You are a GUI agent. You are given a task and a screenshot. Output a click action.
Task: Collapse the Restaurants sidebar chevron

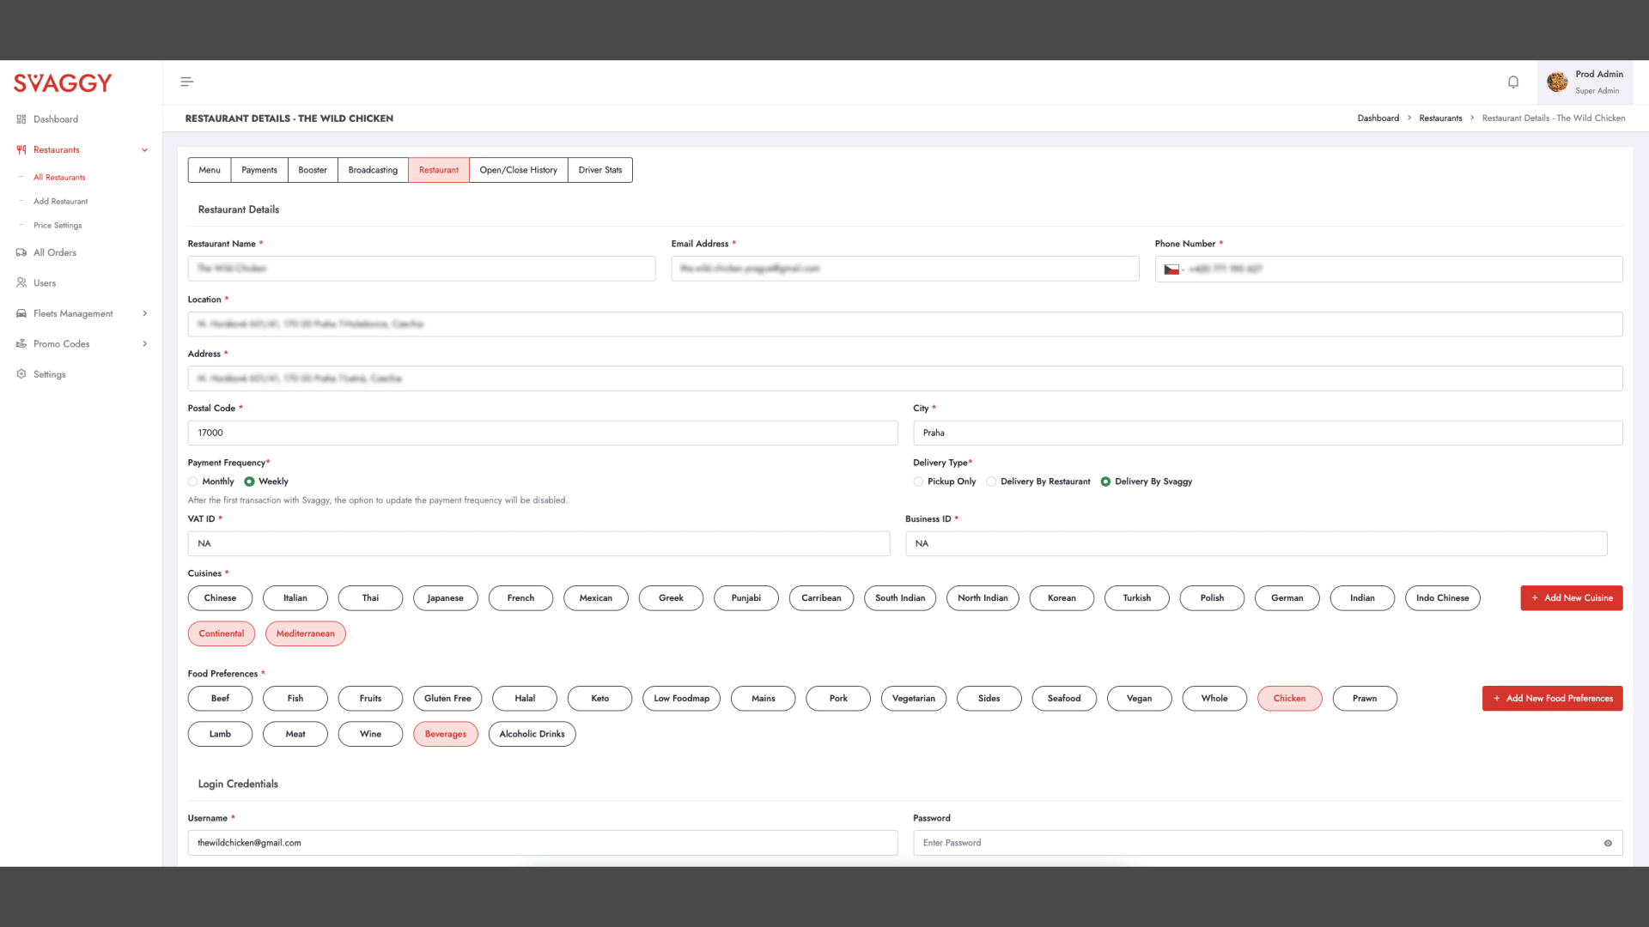[144, 150]
